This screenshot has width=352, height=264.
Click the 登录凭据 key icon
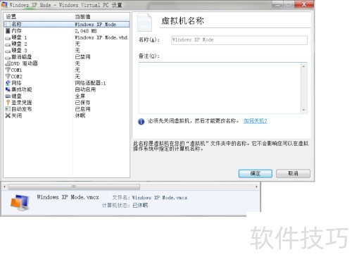8,103
